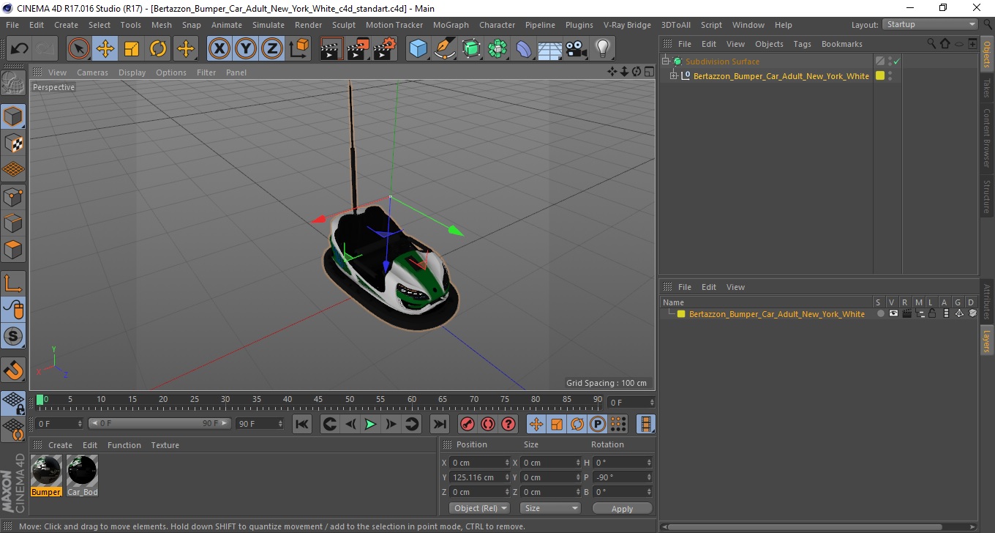Open Objects panel Tags menu
The height and width of the screenshot is (533, 995).
[x=802, y=44]
